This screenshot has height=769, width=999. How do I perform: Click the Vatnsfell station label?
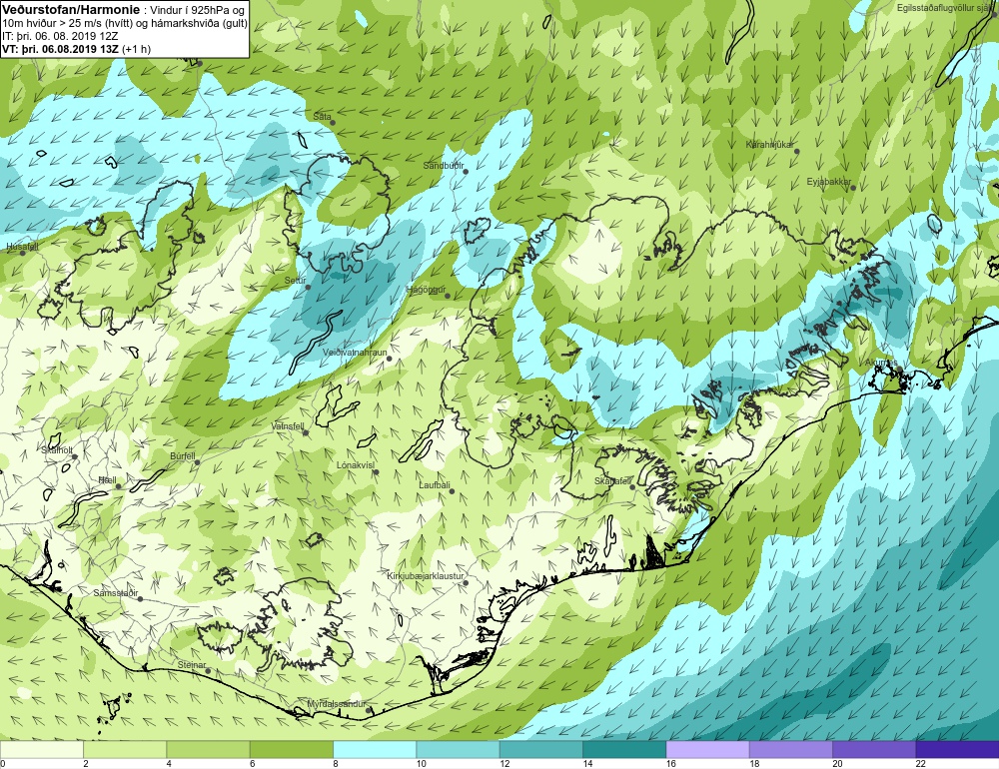point(288,426)
